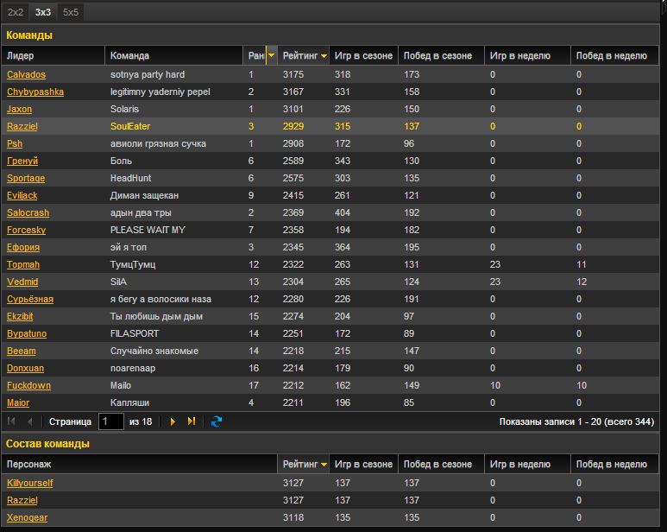The image size is (667, 532).
Task: Click the records count text всего 344
Action: pyautogui.click(x=629, y=421)
